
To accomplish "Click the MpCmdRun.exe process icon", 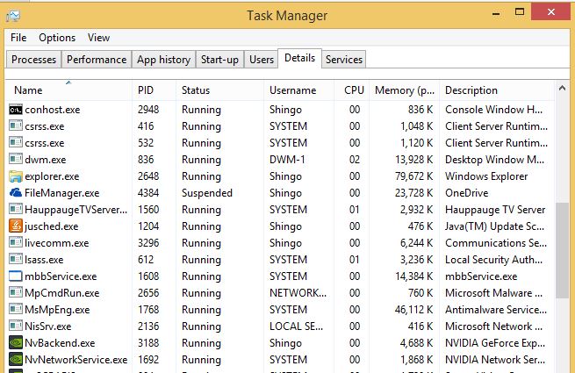I will pyautogui.click(x=16, y=292).
